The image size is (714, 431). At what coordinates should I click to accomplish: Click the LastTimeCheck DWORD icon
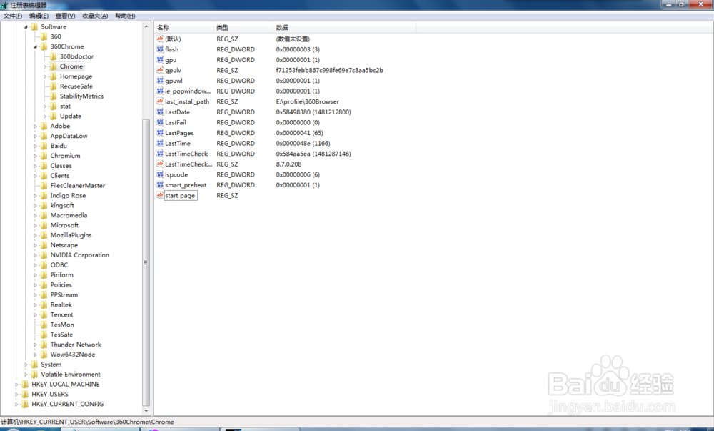click(160, 154)
